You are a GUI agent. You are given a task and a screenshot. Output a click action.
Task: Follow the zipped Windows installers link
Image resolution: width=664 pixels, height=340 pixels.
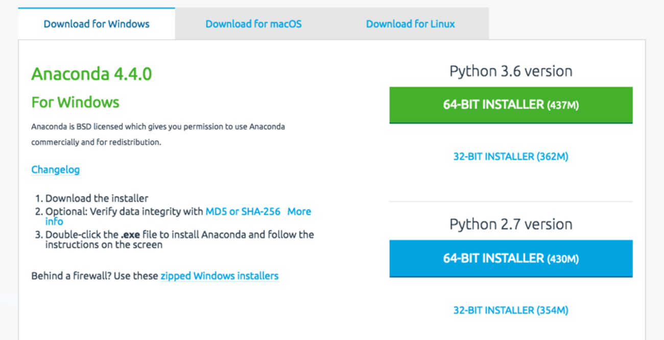click(x=219, y=276)
